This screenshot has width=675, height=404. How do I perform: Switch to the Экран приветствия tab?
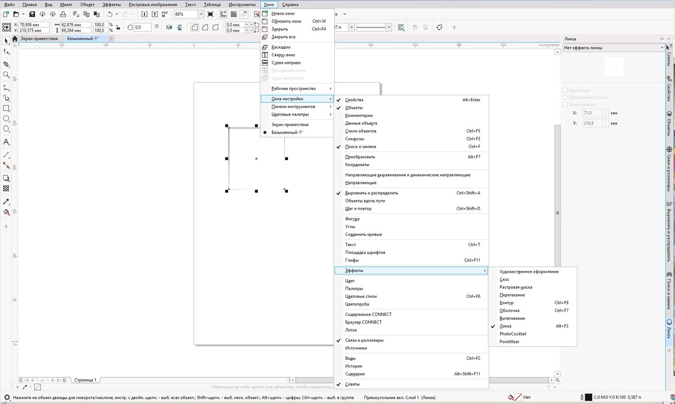click(39, 39)
